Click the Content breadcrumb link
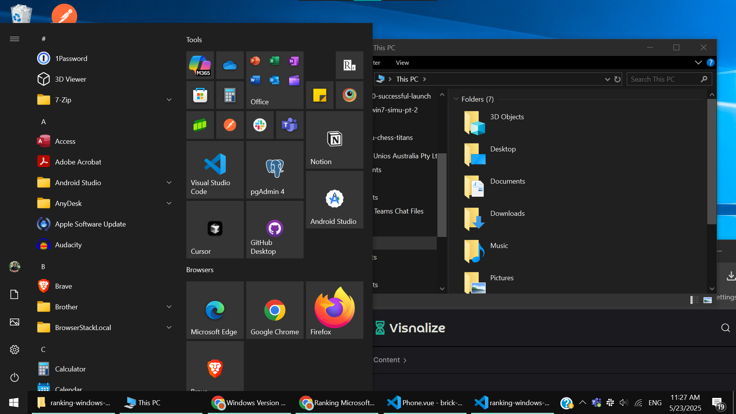This screenshot has width=736, height=414. pyautogui.click(x=386, y=360)
